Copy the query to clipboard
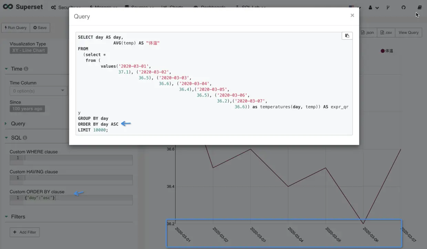 pos(347,36)
